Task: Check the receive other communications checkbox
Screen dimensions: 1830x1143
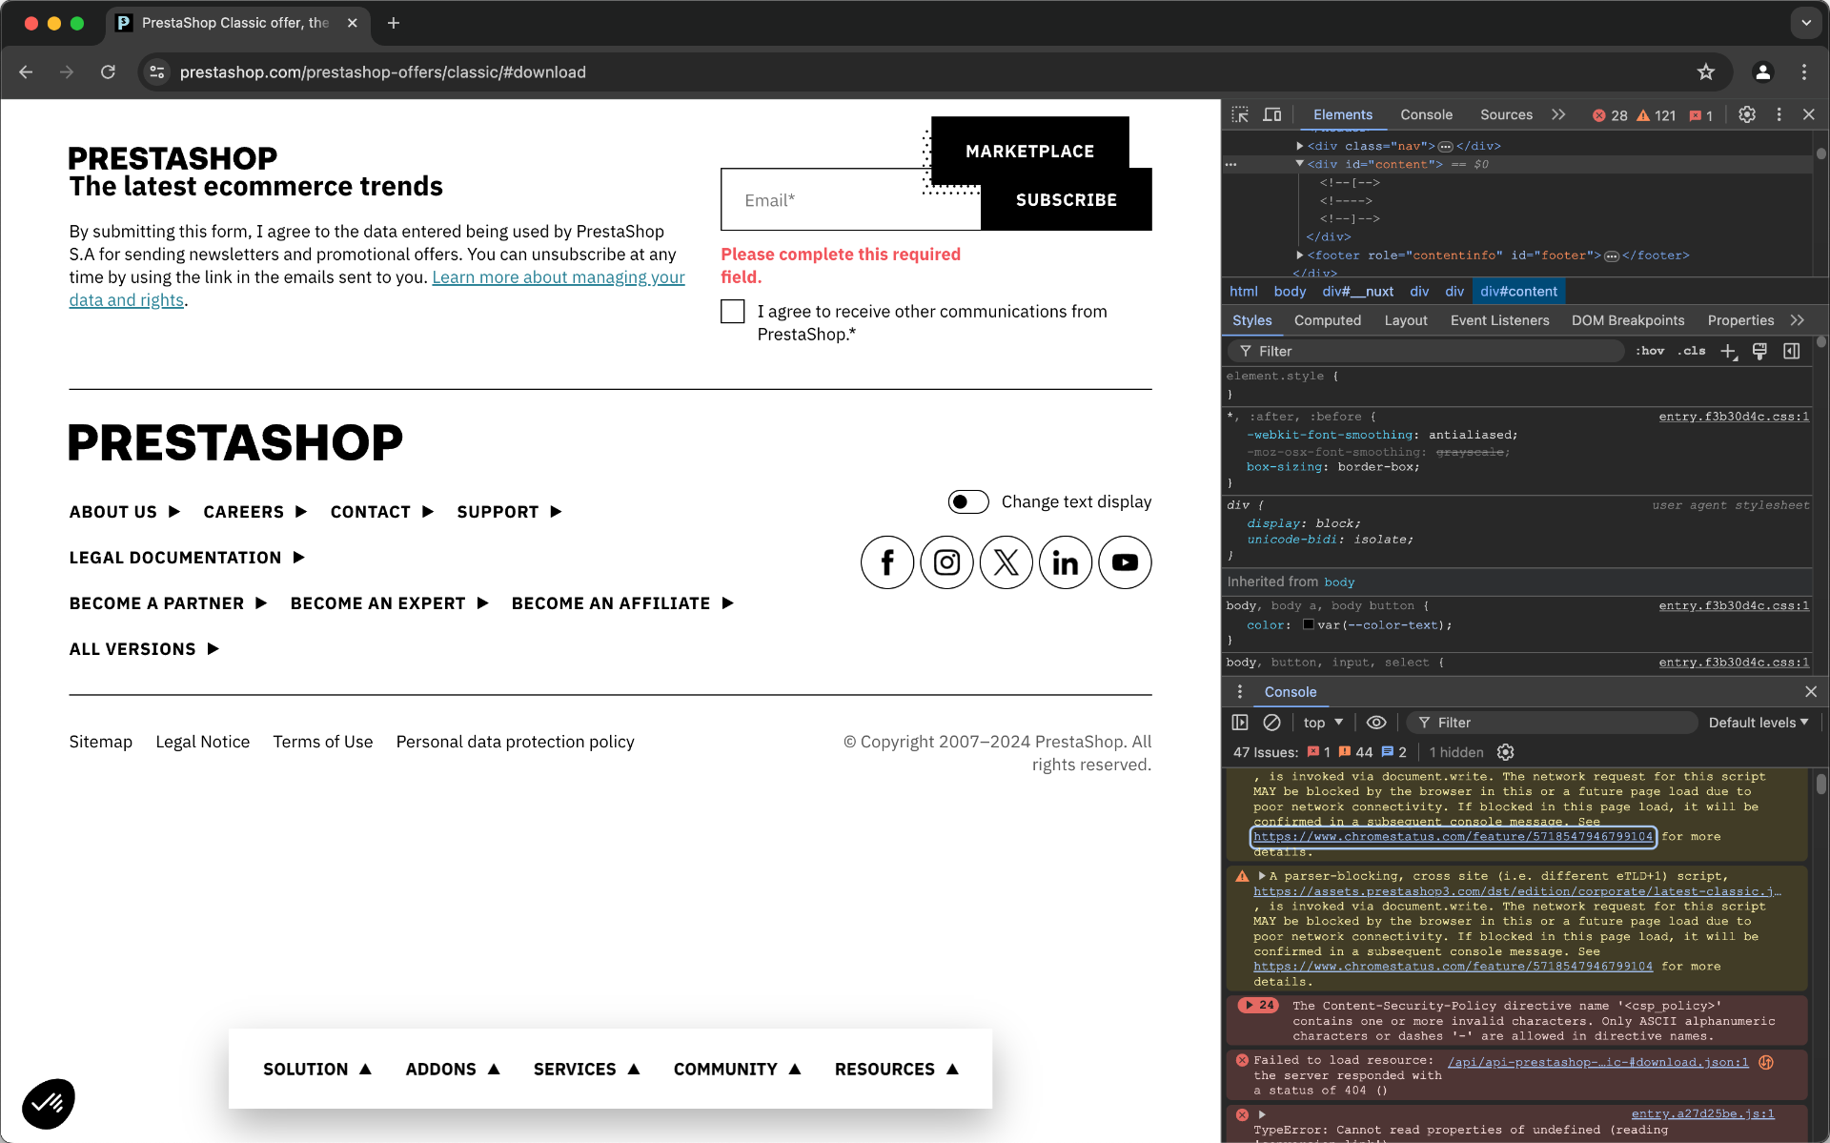Action: pyautogui.click(x=732, y=312)
